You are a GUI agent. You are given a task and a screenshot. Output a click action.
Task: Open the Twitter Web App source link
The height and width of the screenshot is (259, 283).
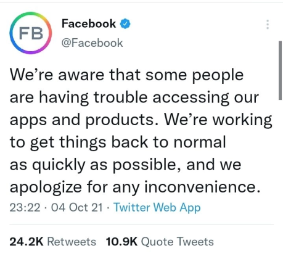[157, 207]
